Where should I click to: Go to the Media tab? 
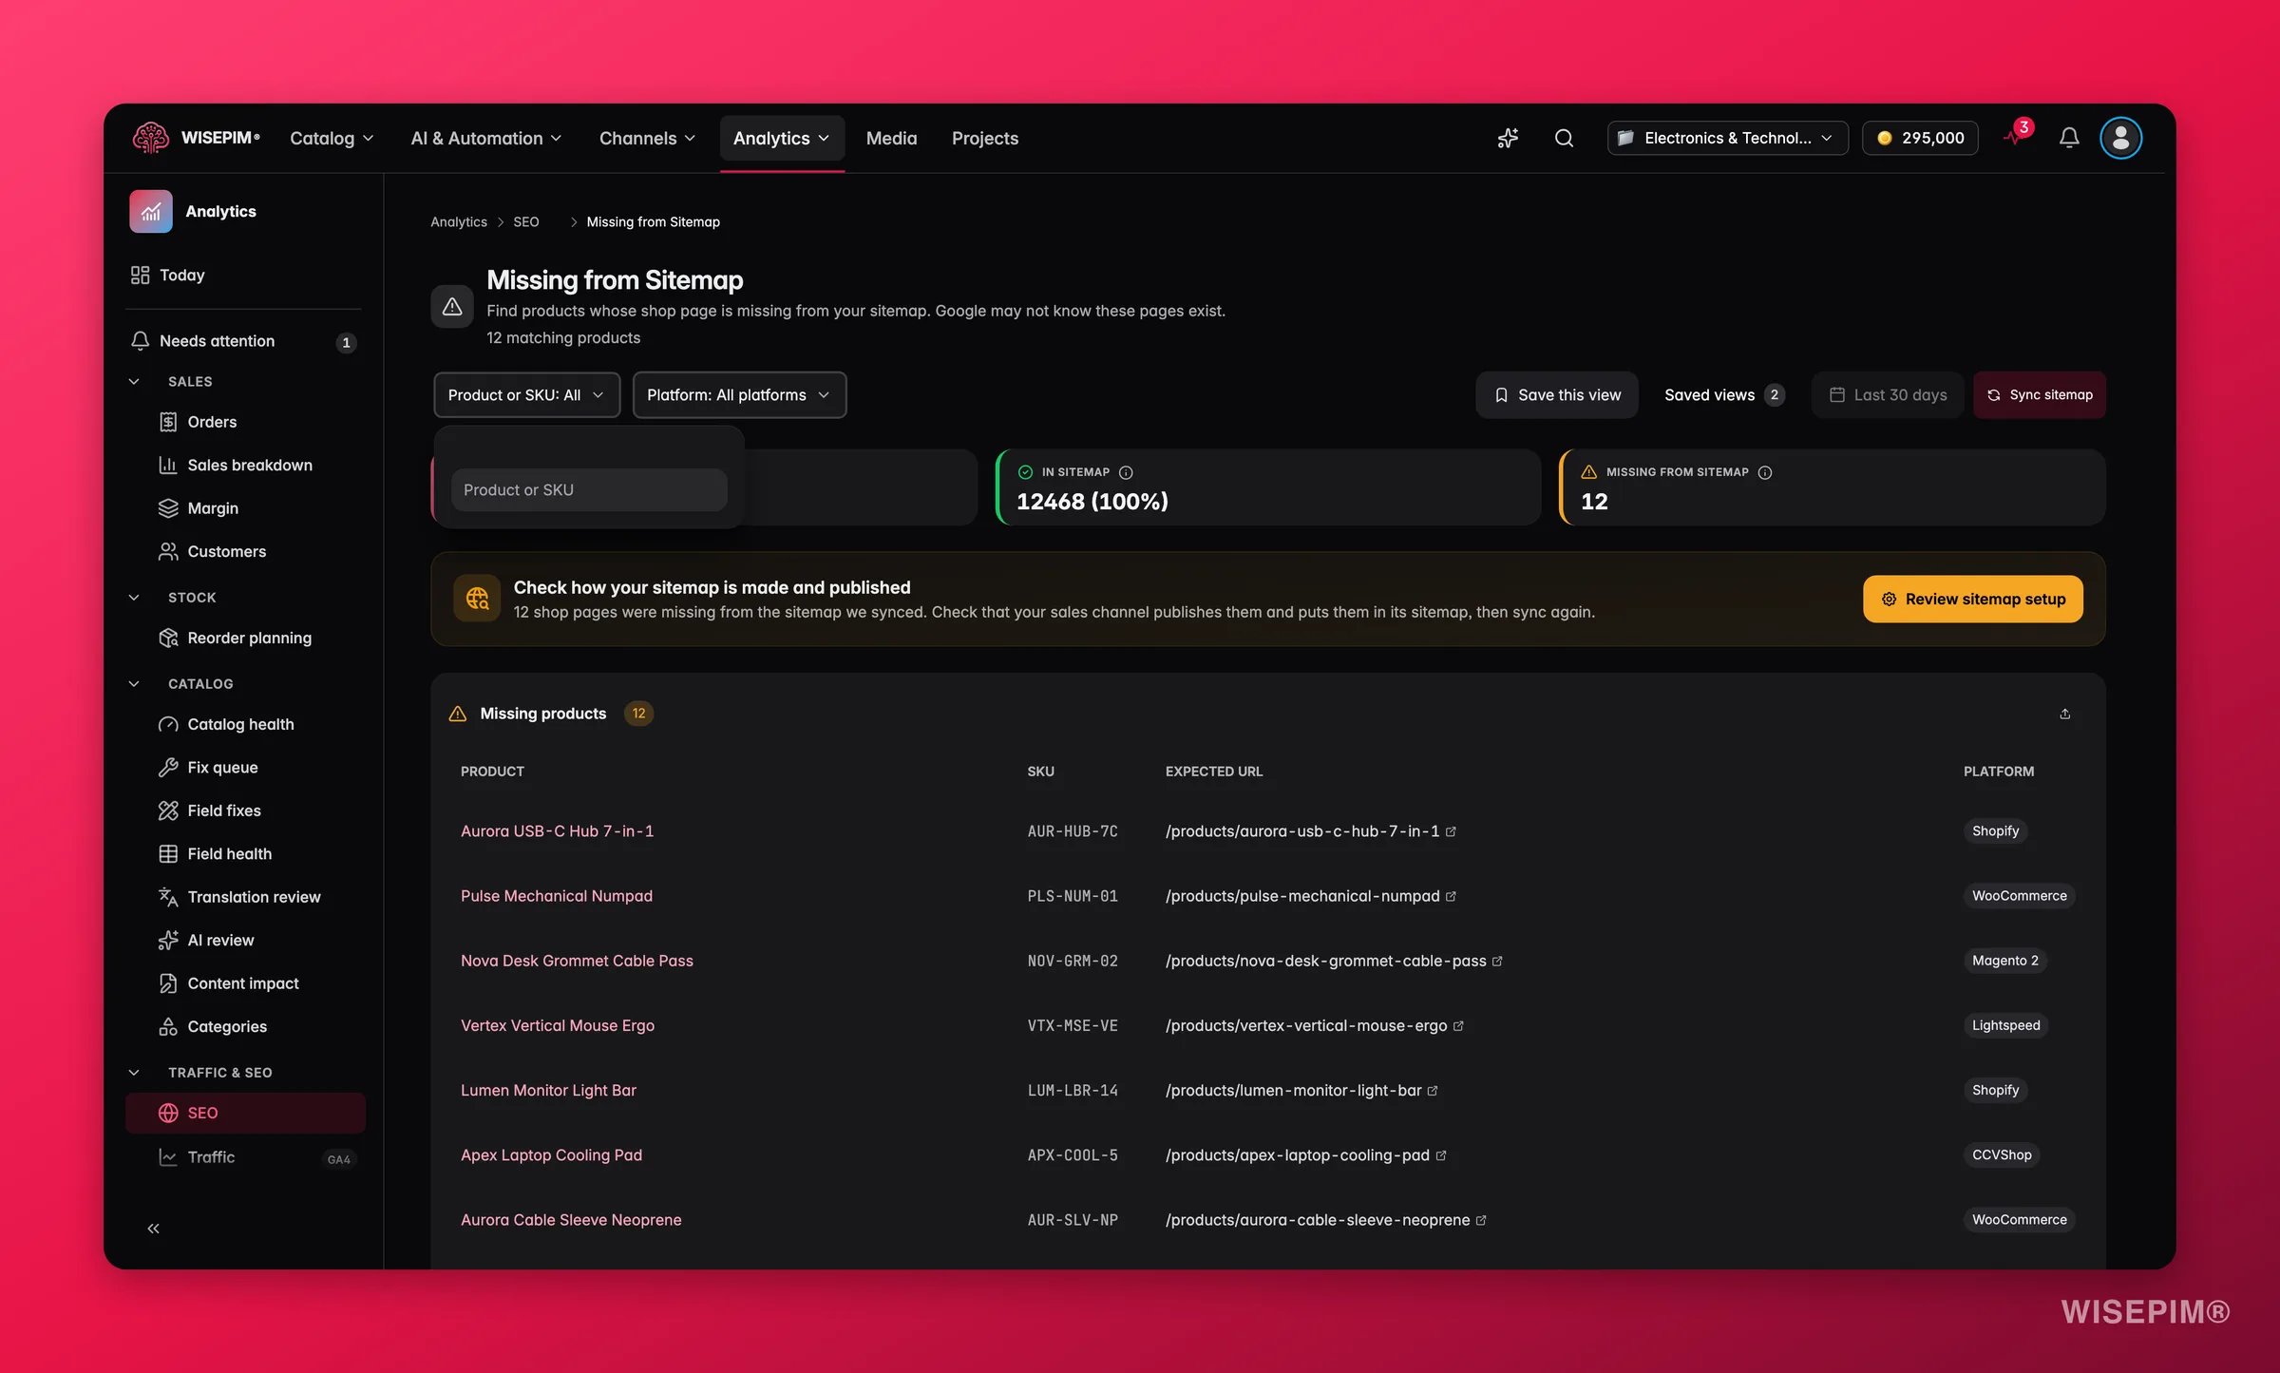891,138
